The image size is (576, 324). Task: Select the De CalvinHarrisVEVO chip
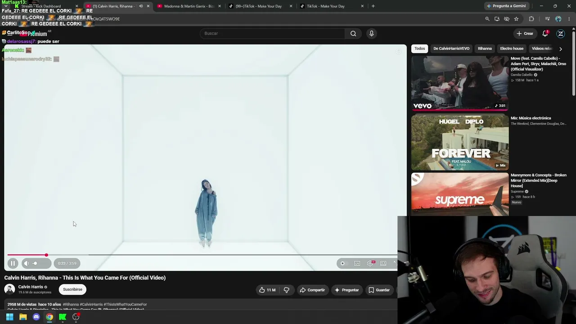[451, 49]
